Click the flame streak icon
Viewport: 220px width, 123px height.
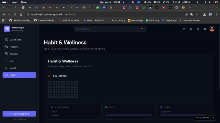pyautogui.click(x=49, y=76)
